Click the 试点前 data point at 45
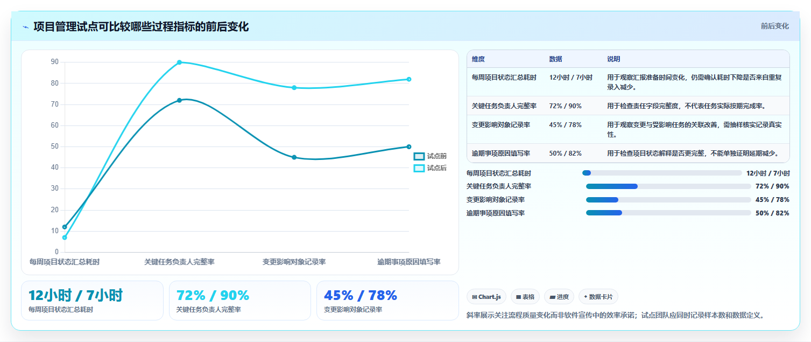 coord(294,157)
